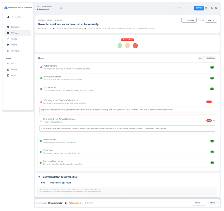Image resolution: width=224 pixels, height=211 pixels.
Task: Click OK badge on Near-duplicates row
Action: (212, 141)
